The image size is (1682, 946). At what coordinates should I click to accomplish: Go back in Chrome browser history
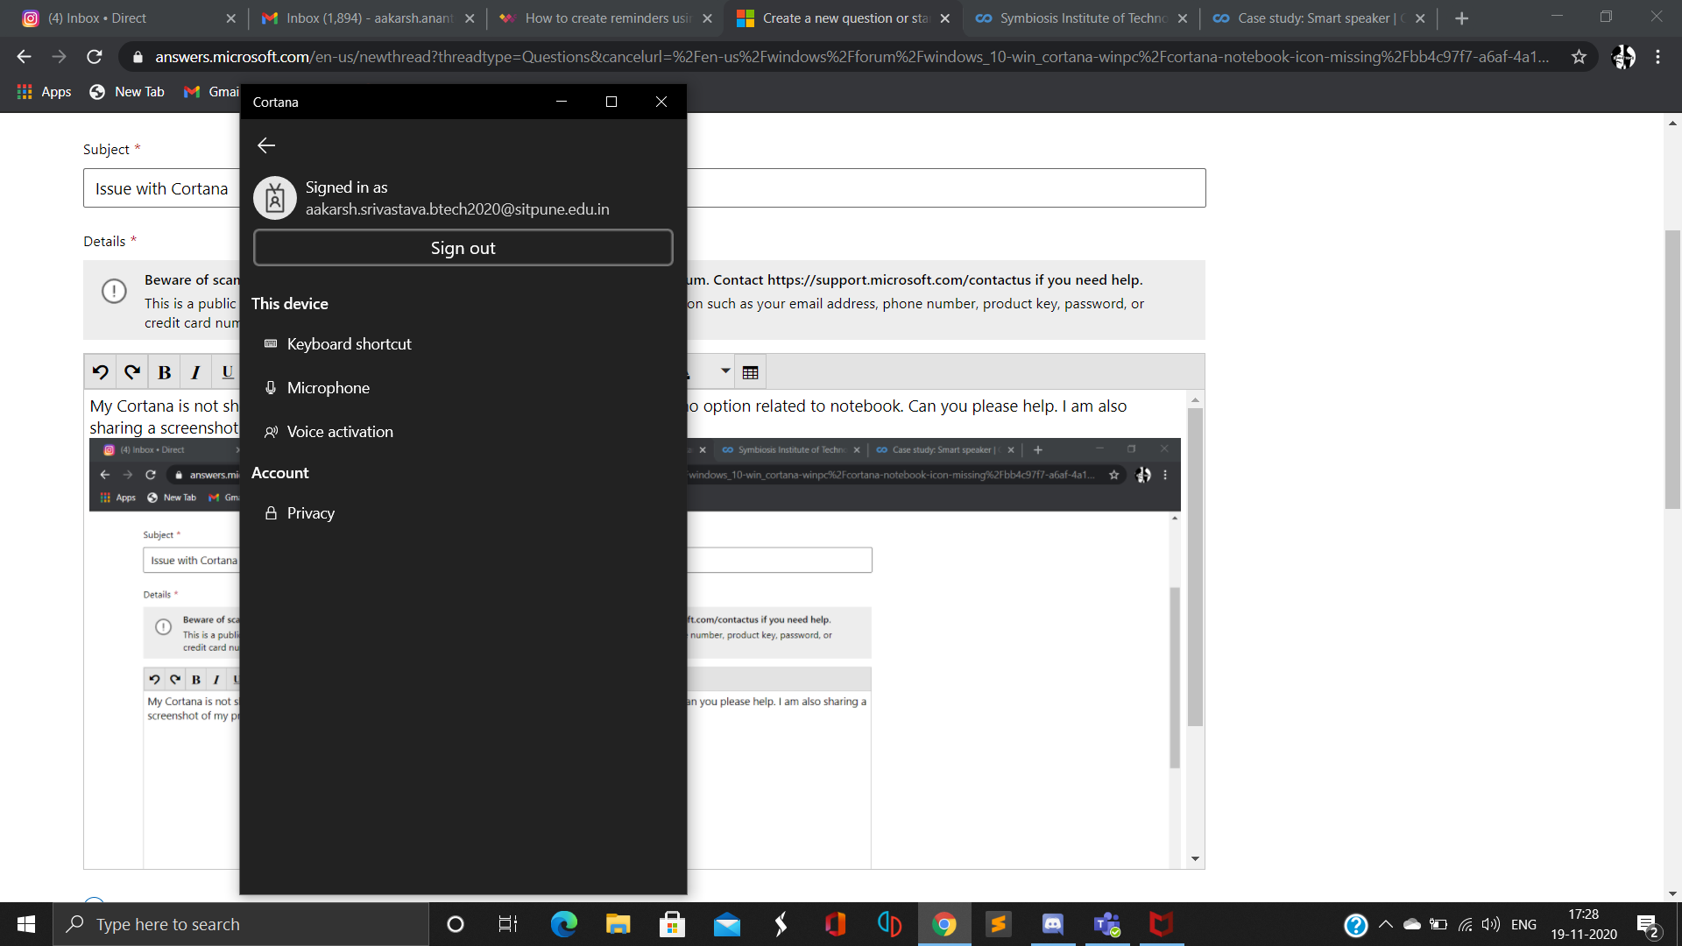pyautogui.click(x=24, y=57)
